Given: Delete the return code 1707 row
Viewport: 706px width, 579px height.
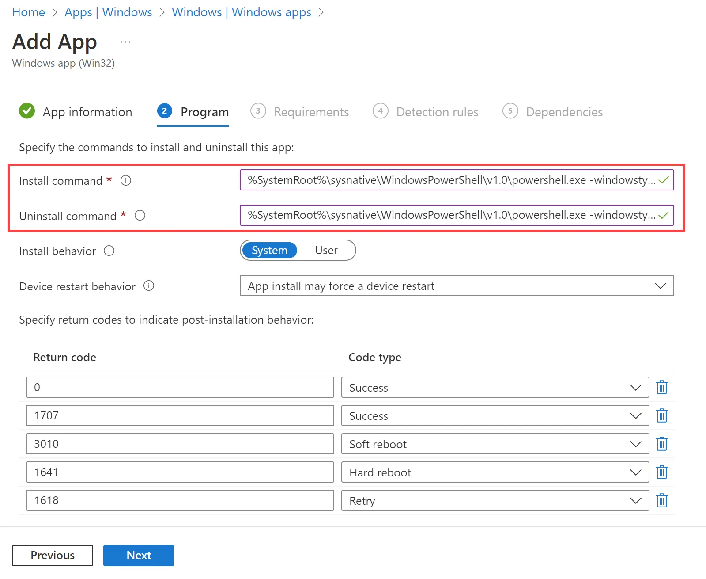Looking at the screenshot, I should pyautogui.click(x=661, y=415).
